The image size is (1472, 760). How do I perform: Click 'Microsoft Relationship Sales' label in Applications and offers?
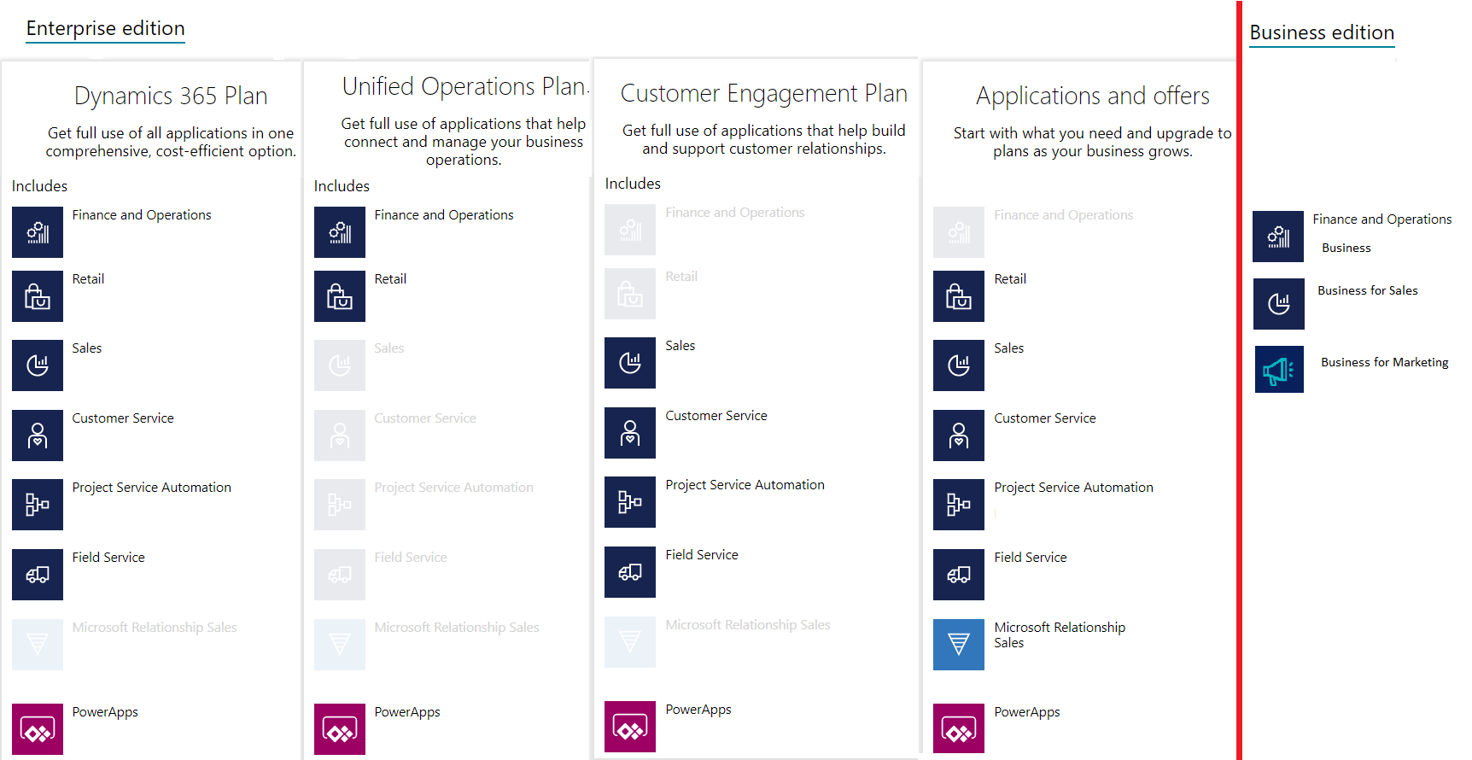coord(1060,634)
